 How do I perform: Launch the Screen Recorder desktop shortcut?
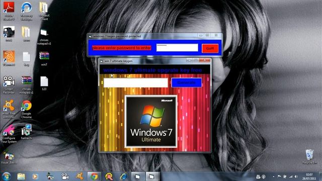coord(9,85)
